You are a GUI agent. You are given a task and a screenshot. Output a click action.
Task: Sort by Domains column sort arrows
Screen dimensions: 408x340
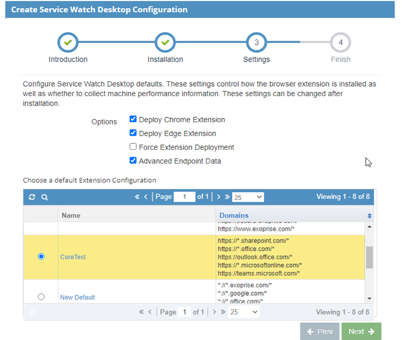[369, 216]
